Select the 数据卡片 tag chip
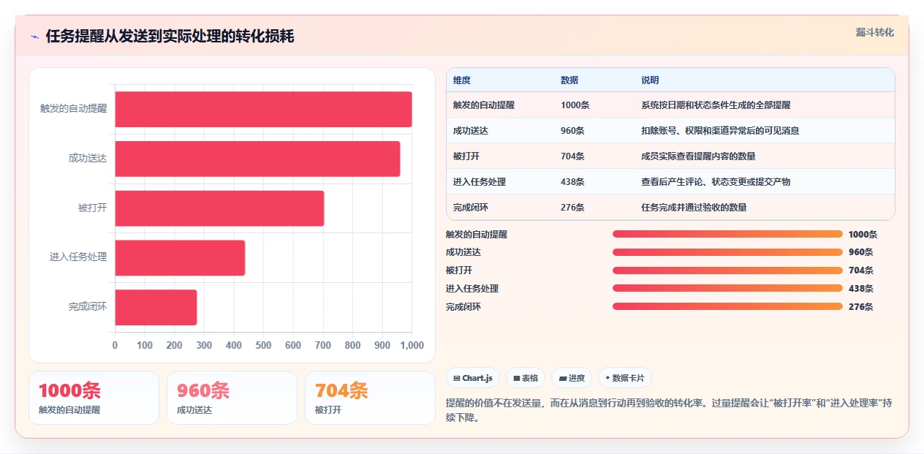 tap(625, 378)
